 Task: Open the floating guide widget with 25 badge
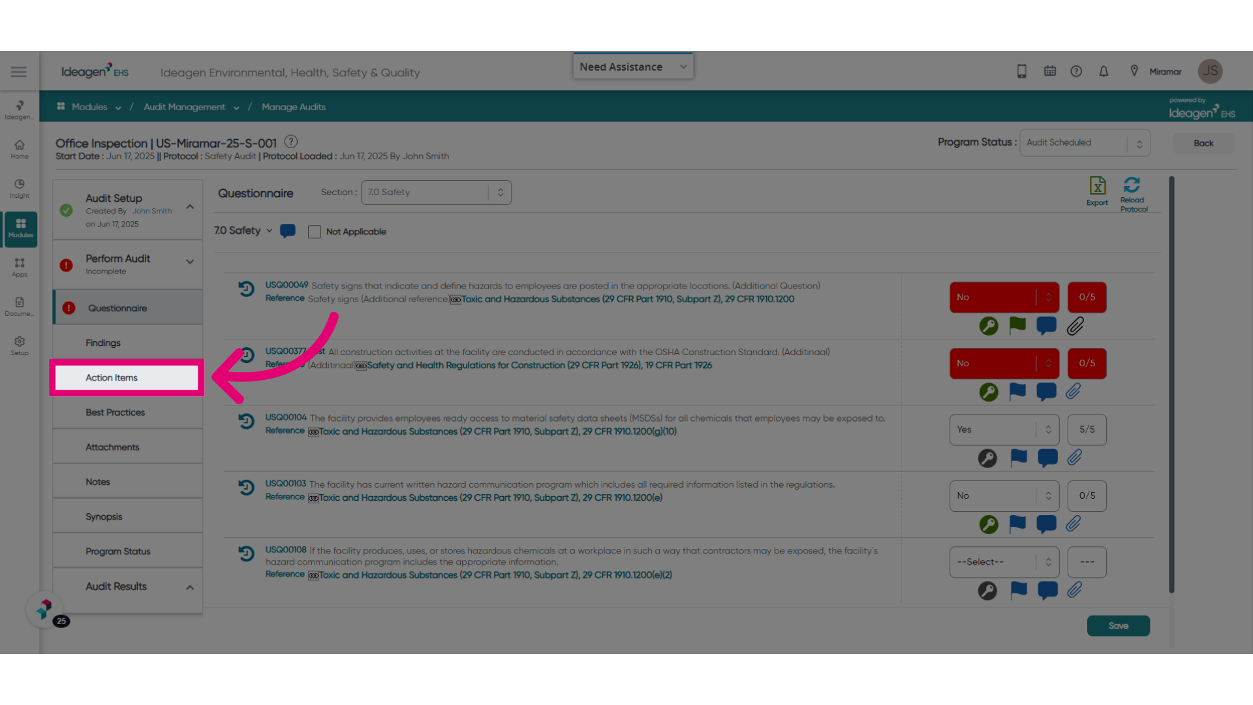coord(44,610)
